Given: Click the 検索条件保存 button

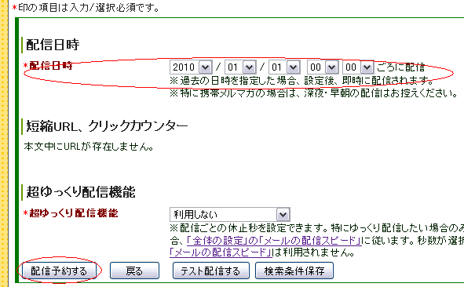Looking at the screenshot, I should 294,271.
